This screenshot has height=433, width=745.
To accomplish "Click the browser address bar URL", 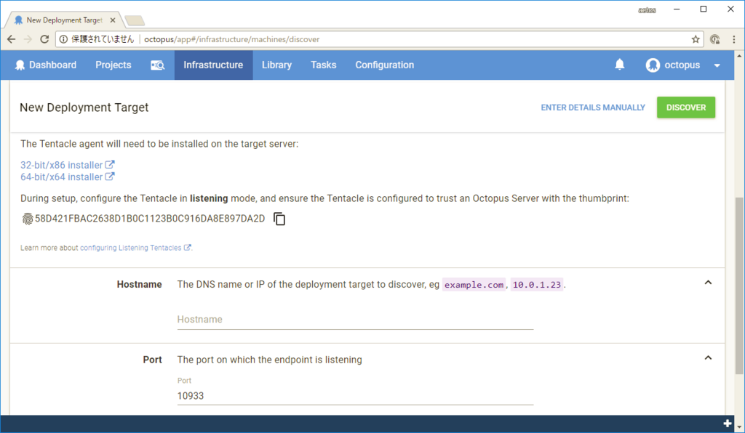I will tap(232, 39).
